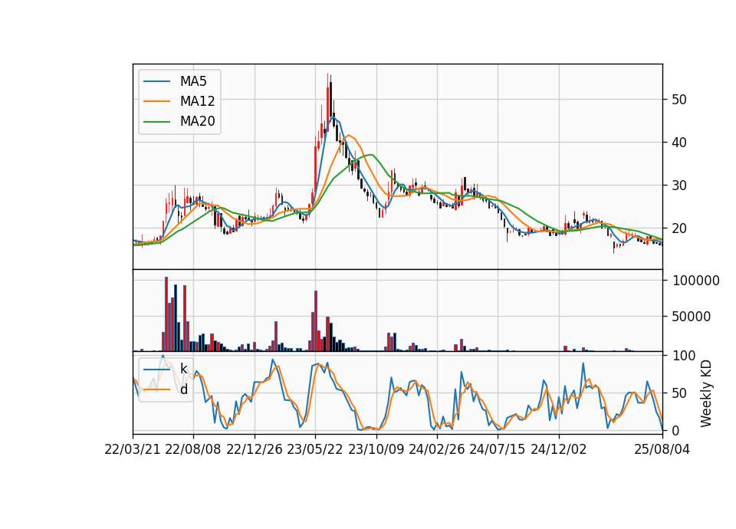Click the 22/03/21 date axis label

tap(133, 449)
